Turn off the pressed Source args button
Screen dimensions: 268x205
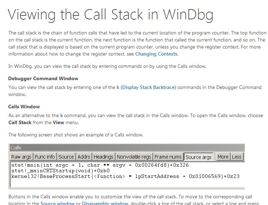(198, 157)
